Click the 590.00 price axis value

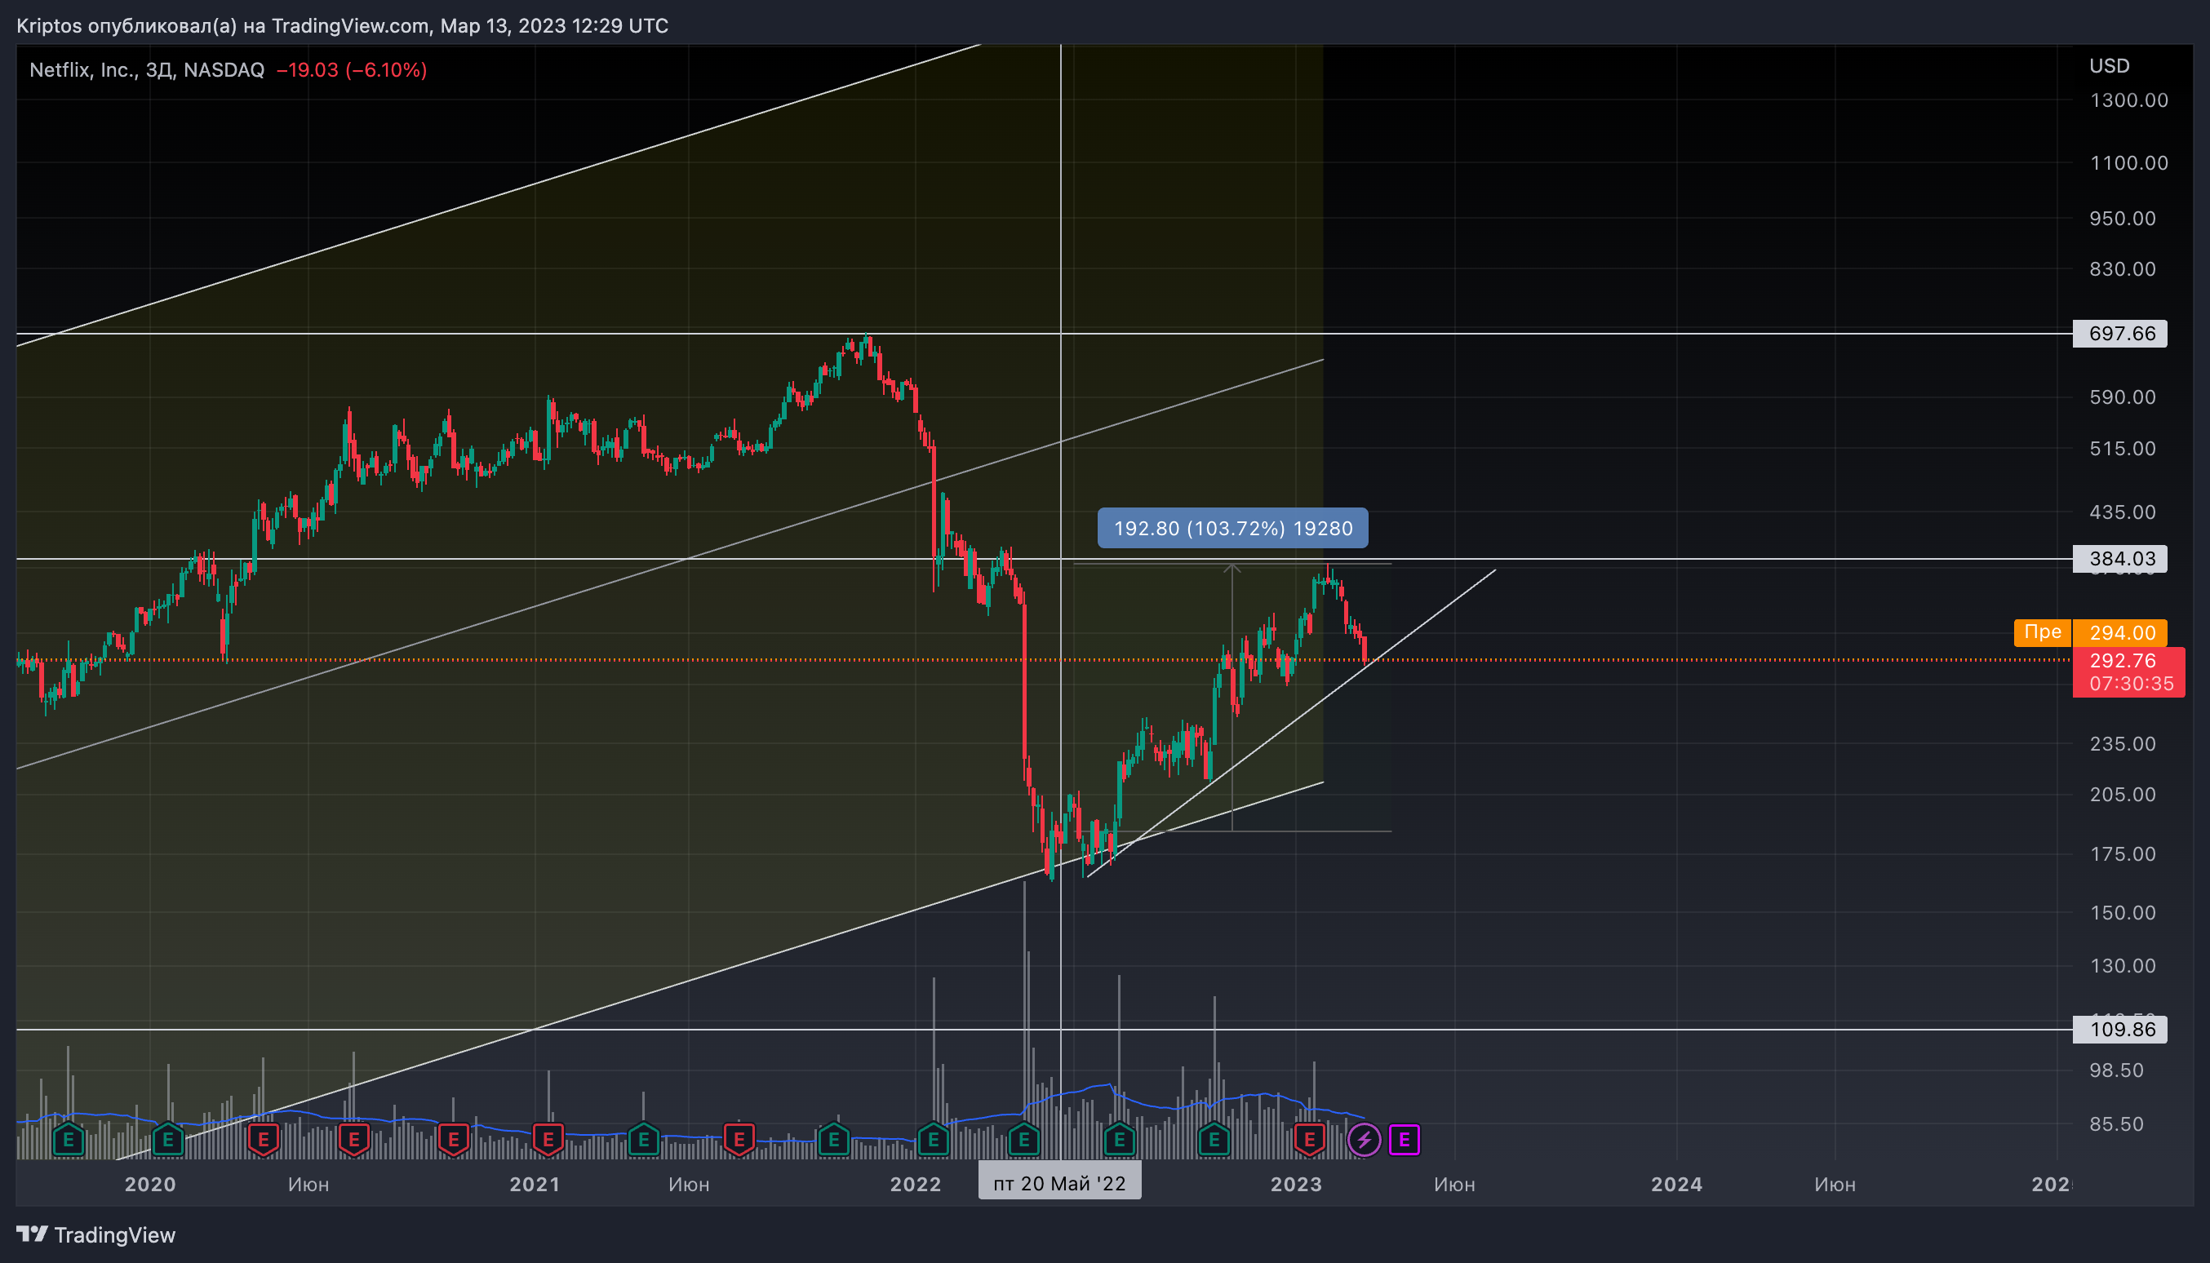2123,397
